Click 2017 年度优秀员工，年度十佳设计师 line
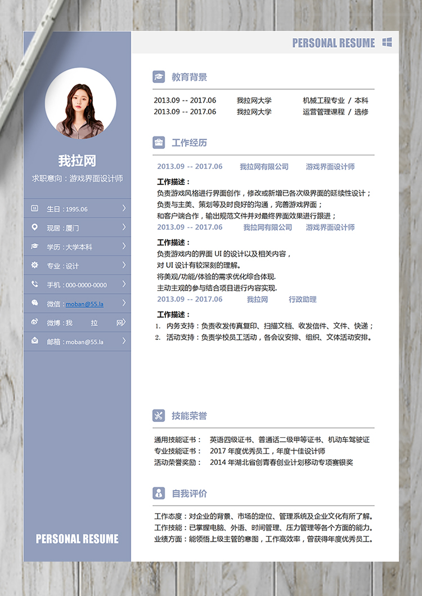Image resolution: width=422 pixels, height=596 pixels. pyautogui.click(x=267, y=451)
